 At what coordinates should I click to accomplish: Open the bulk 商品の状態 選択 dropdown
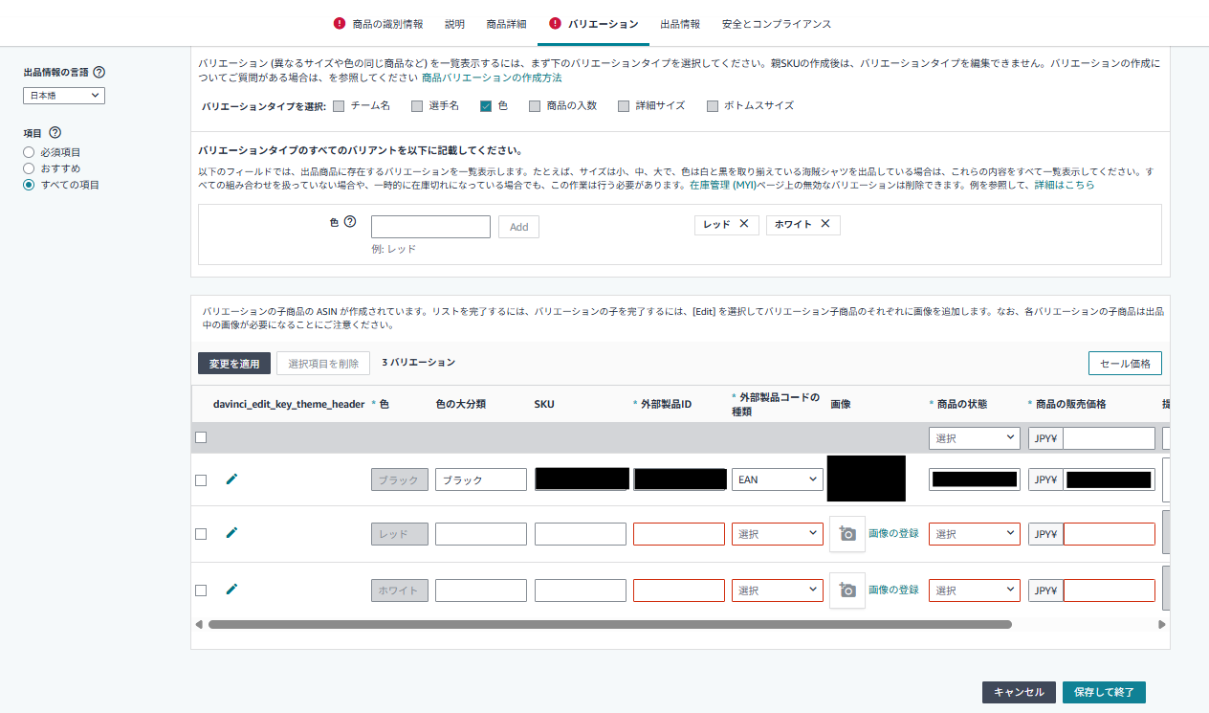(x=974, y=438)
